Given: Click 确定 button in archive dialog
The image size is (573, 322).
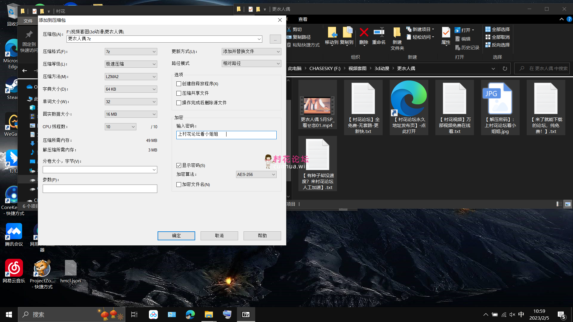Looking at the screenshot, I should point(176,236).
